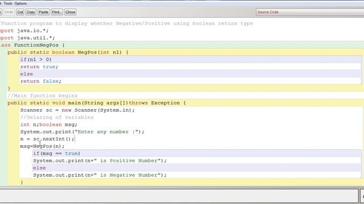Click the 'n = sc.nextInt();' line
364x204 pixels.
pos(47,139)
